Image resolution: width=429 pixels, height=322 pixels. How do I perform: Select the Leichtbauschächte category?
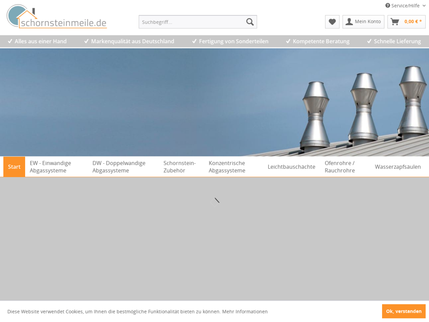[291, 167]
